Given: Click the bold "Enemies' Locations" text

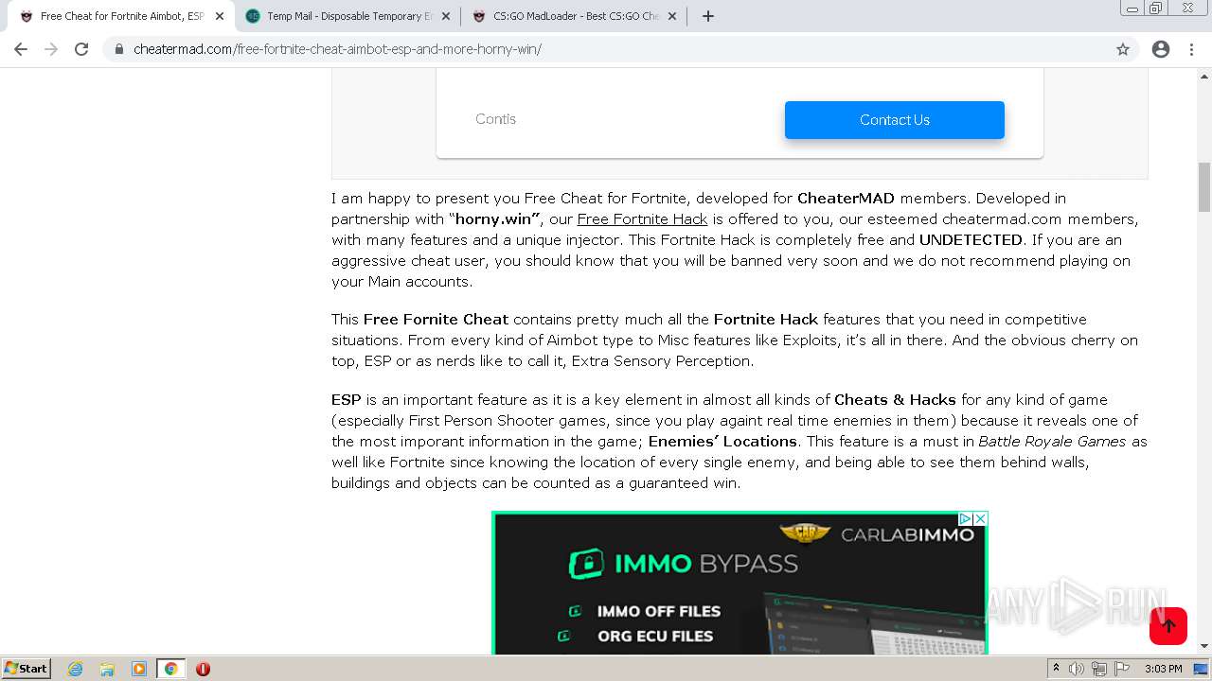Looking at the screenshot, I should (x=722, y=442).
